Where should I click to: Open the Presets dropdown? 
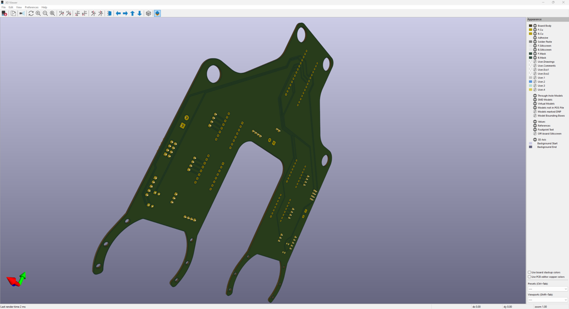(547, 289)
